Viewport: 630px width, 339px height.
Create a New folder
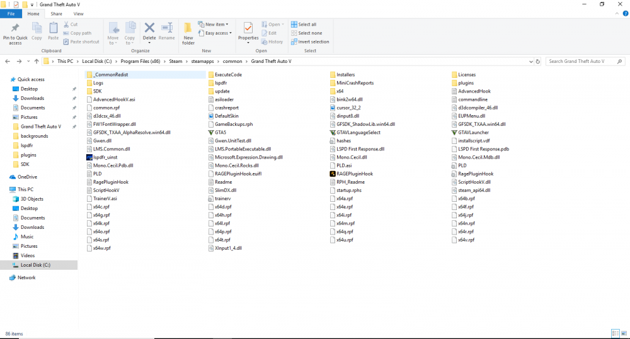tap(188, 33)
